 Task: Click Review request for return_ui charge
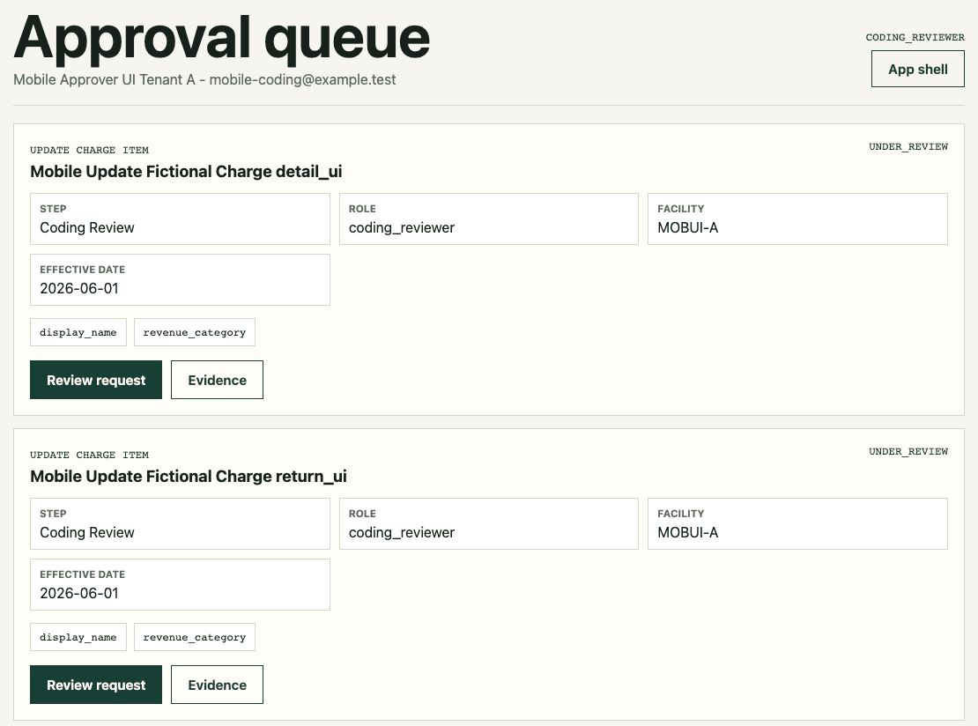coord(96,685)
